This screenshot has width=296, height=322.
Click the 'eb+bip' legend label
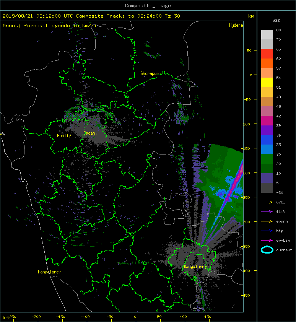pyautogui.click(x=283, y=241)
